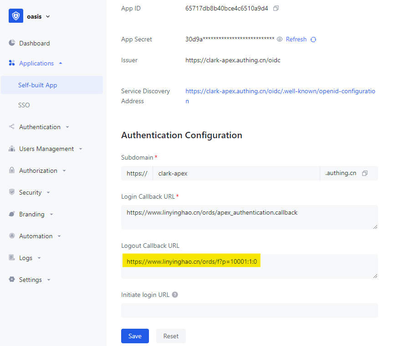Expand the Authentication menu
The height and width of the screenshot is (346, 399).
[x=67, y=127]
